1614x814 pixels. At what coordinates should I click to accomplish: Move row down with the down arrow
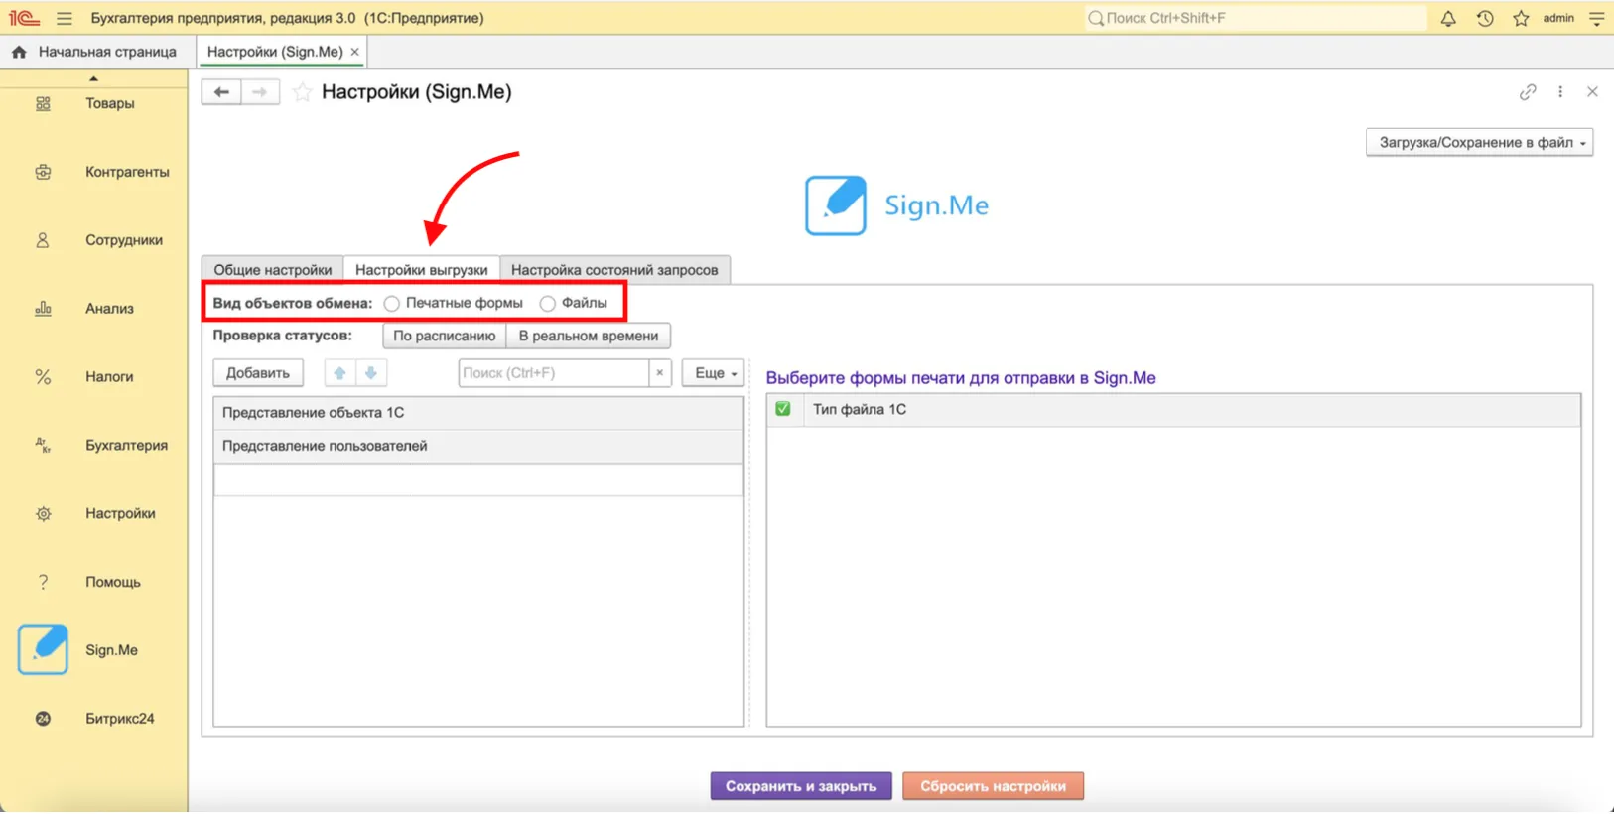[x=371, y=373]
